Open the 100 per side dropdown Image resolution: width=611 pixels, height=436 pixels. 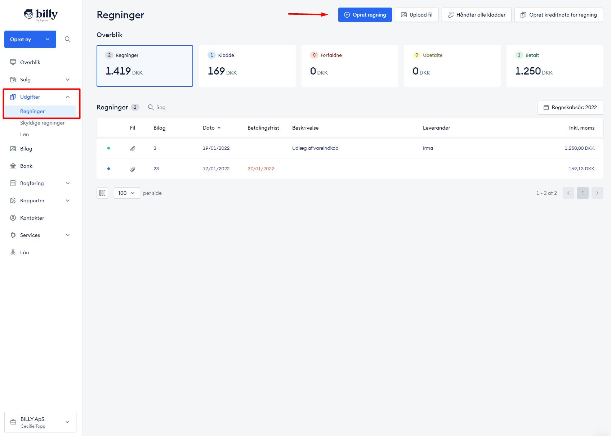(127, 193)
